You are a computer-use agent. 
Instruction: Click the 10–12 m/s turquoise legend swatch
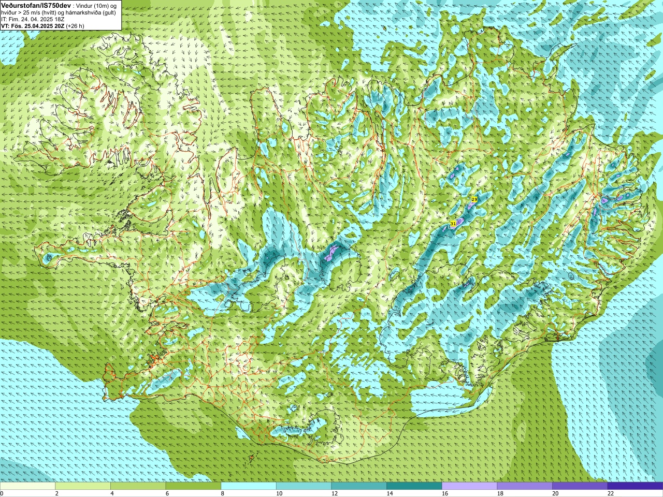point(304,486)
